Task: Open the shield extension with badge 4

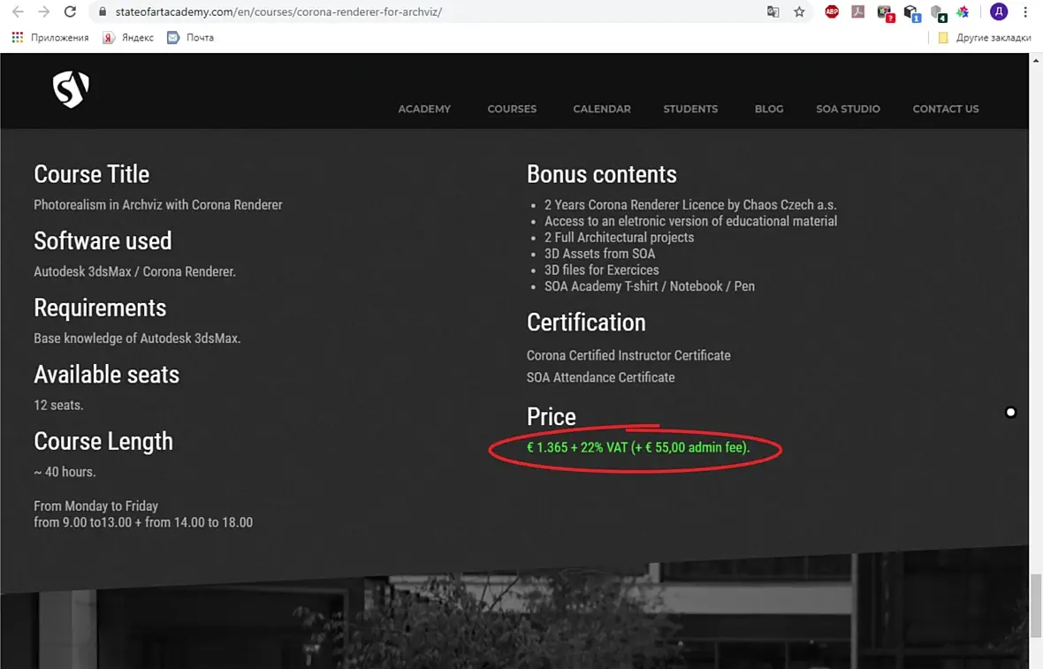Action: click(938, 12)
